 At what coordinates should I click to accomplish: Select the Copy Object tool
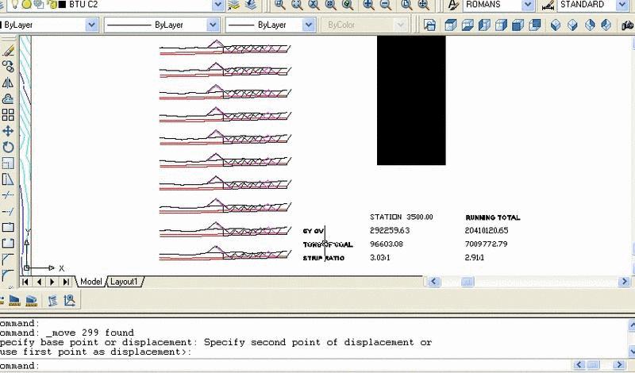point(8,67)
